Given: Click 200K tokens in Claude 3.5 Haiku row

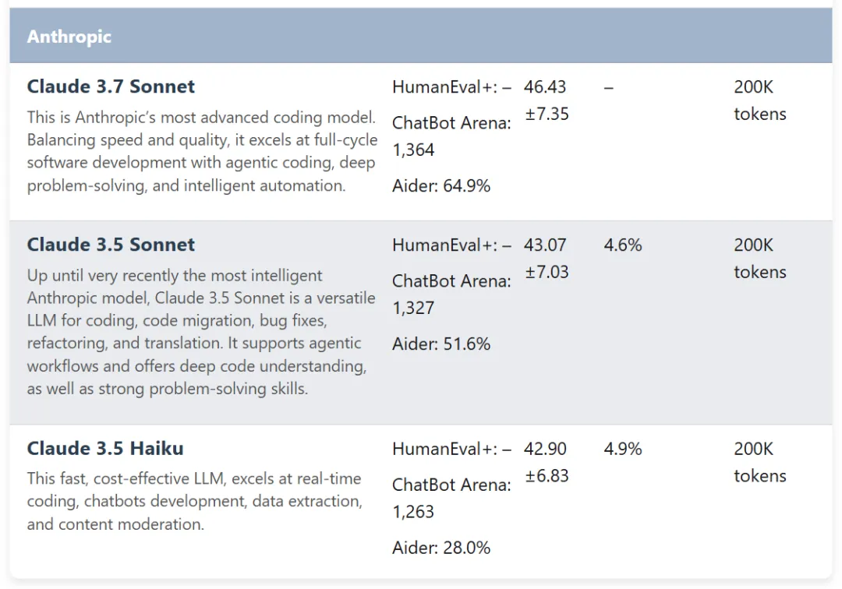Looking at the screenshot, I should click(760, 463).
